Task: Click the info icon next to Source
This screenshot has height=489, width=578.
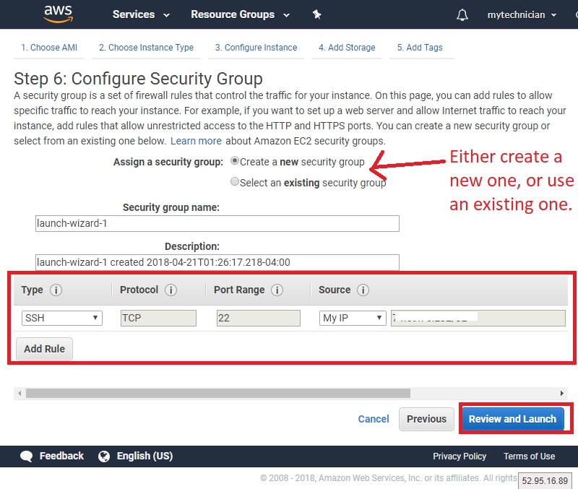Action: 363,290
